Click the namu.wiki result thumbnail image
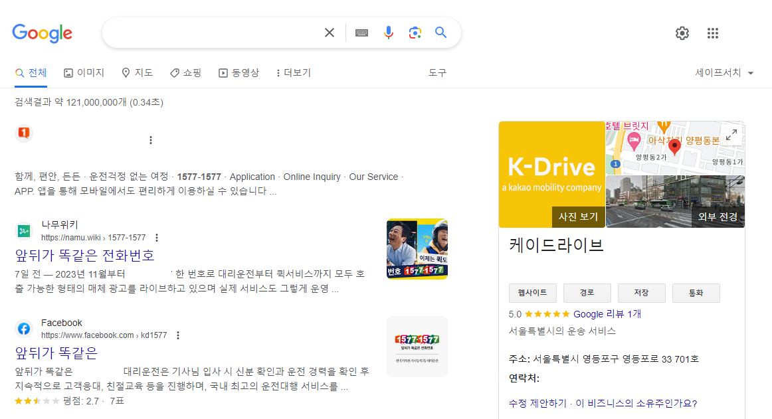The image size is (772, 419). tap(417, 249)
